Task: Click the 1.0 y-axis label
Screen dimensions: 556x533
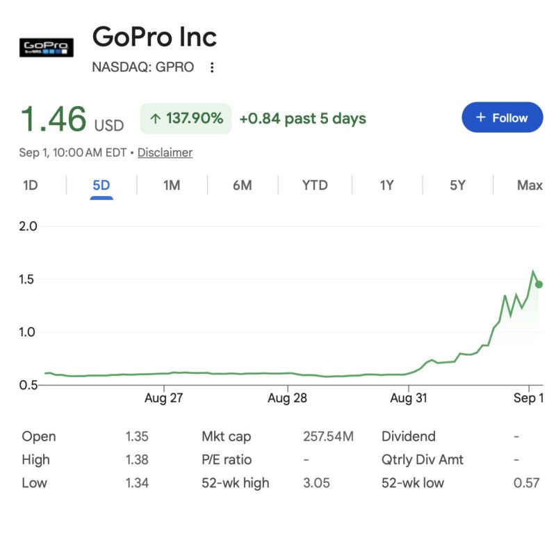Action: pos(27,332)
